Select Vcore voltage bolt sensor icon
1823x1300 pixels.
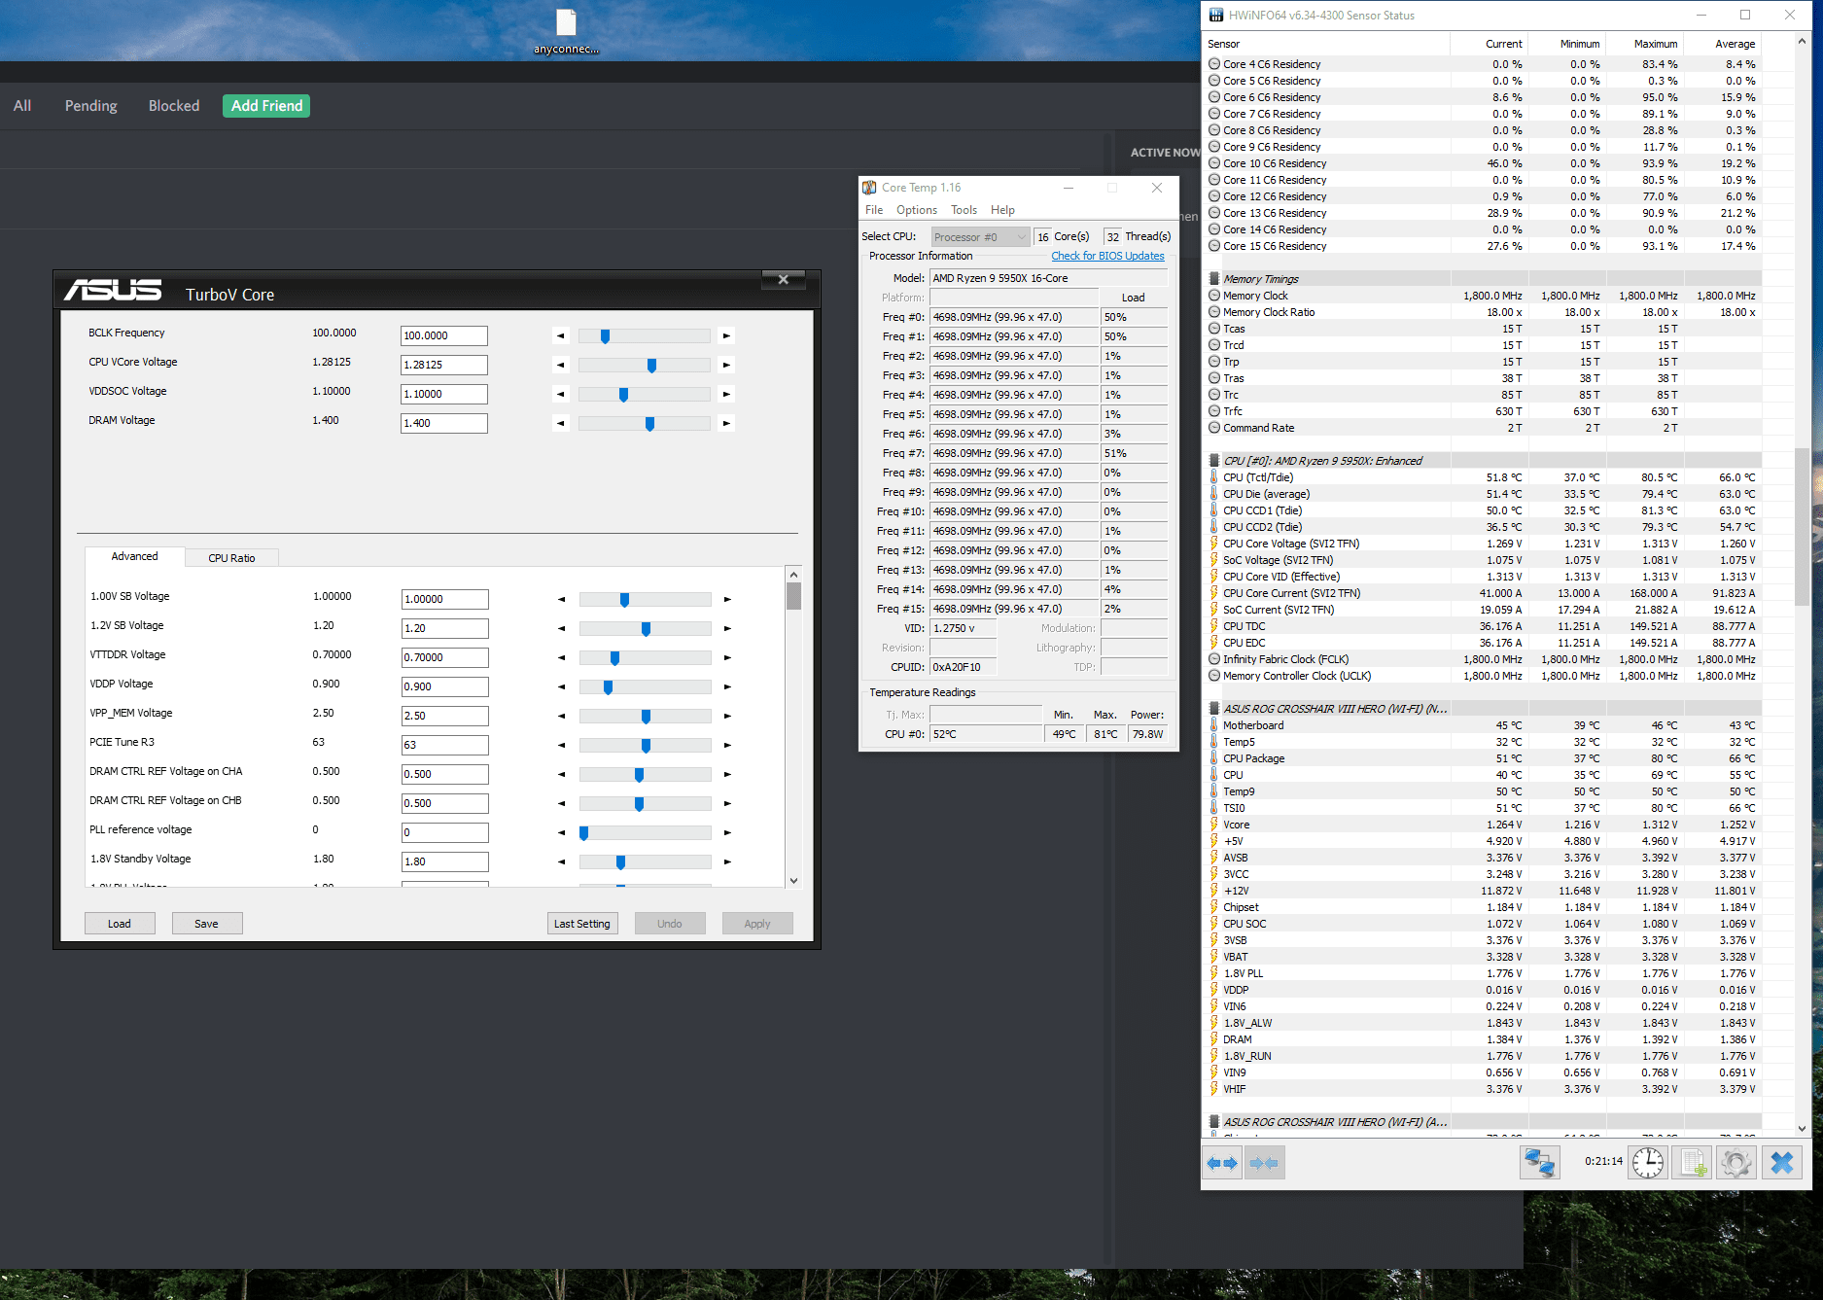1214,825
